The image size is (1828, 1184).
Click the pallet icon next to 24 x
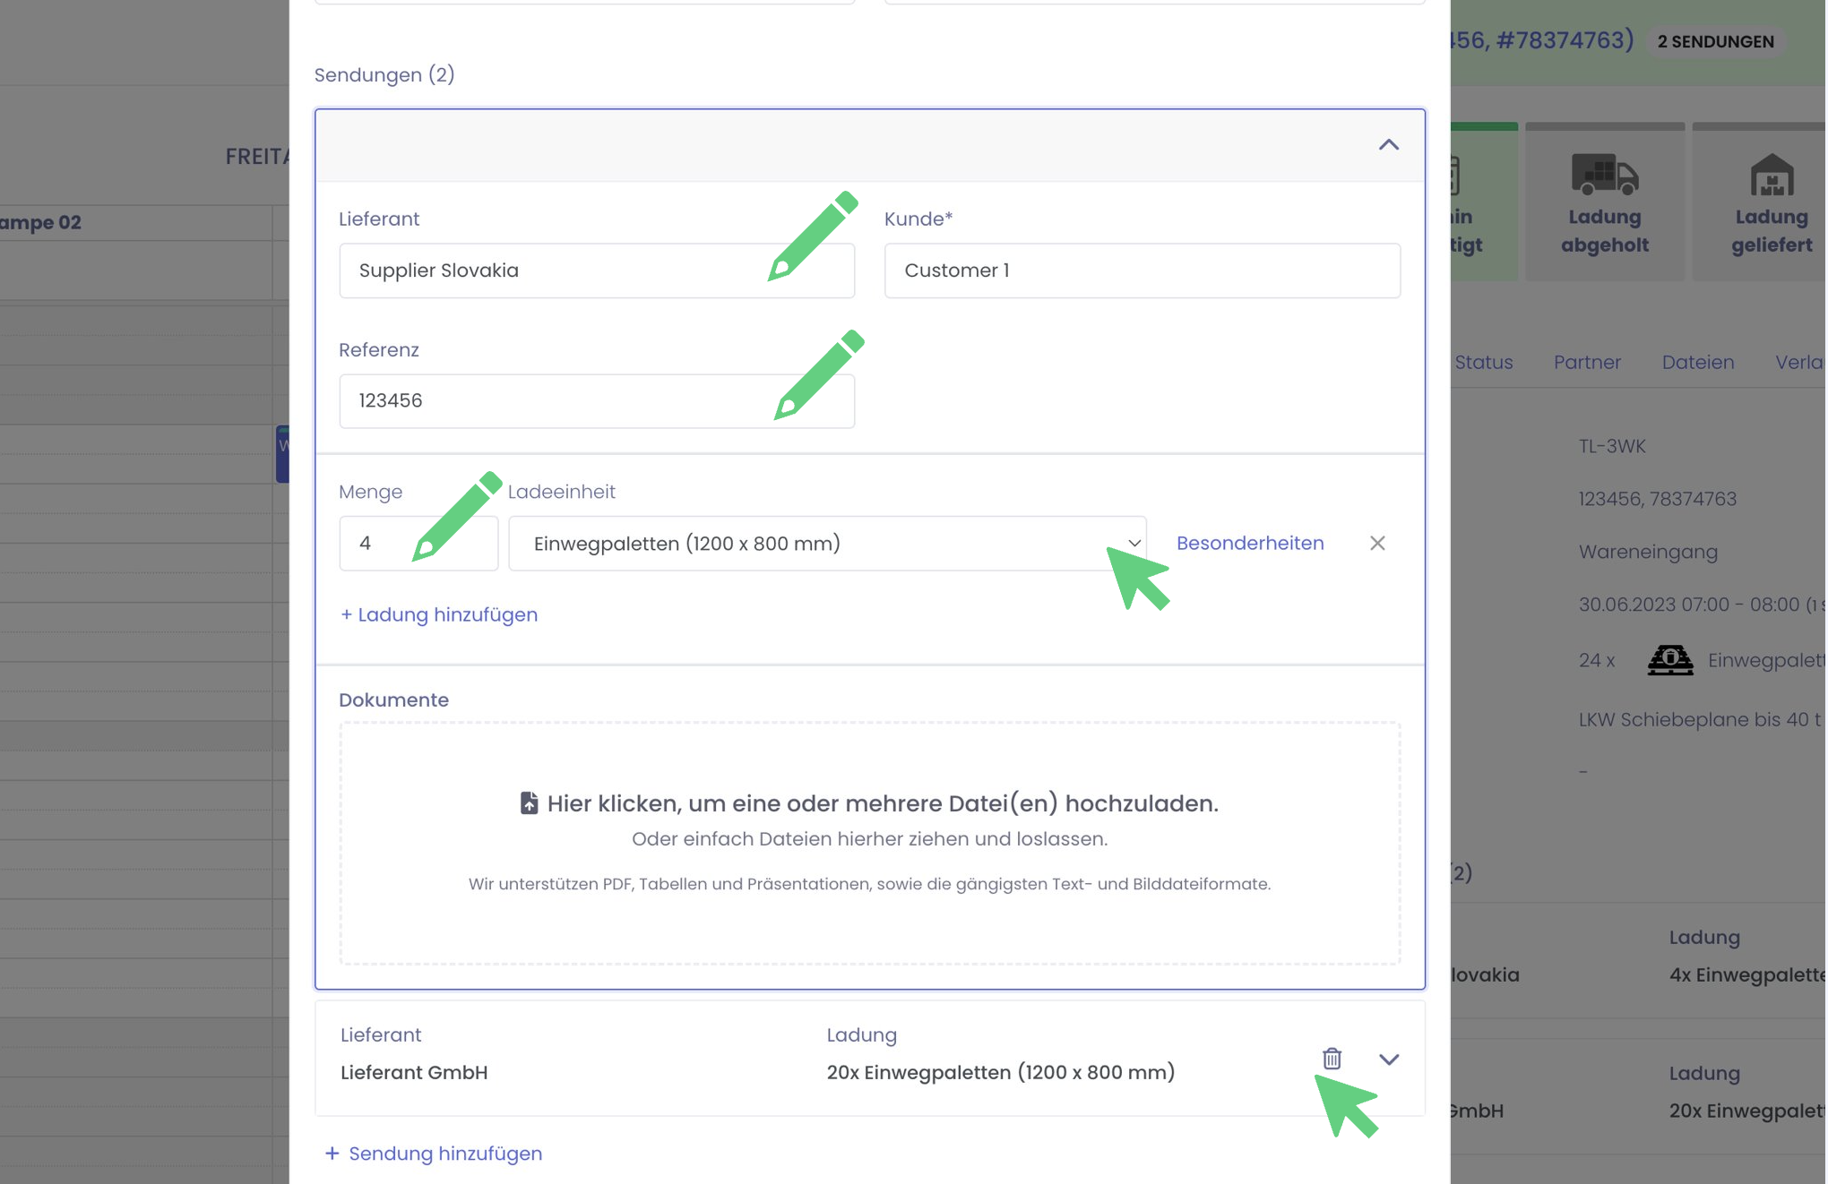pyautogui.click(x=1670, y=660)
